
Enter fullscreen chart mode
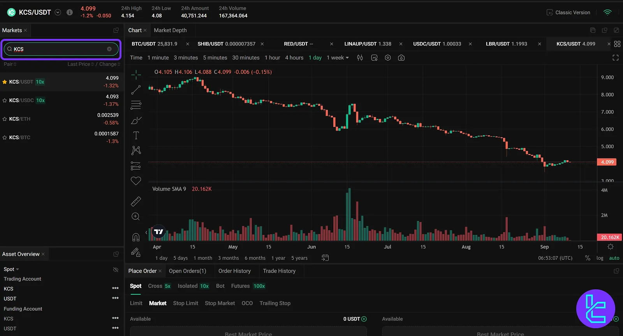pos(616,58)
